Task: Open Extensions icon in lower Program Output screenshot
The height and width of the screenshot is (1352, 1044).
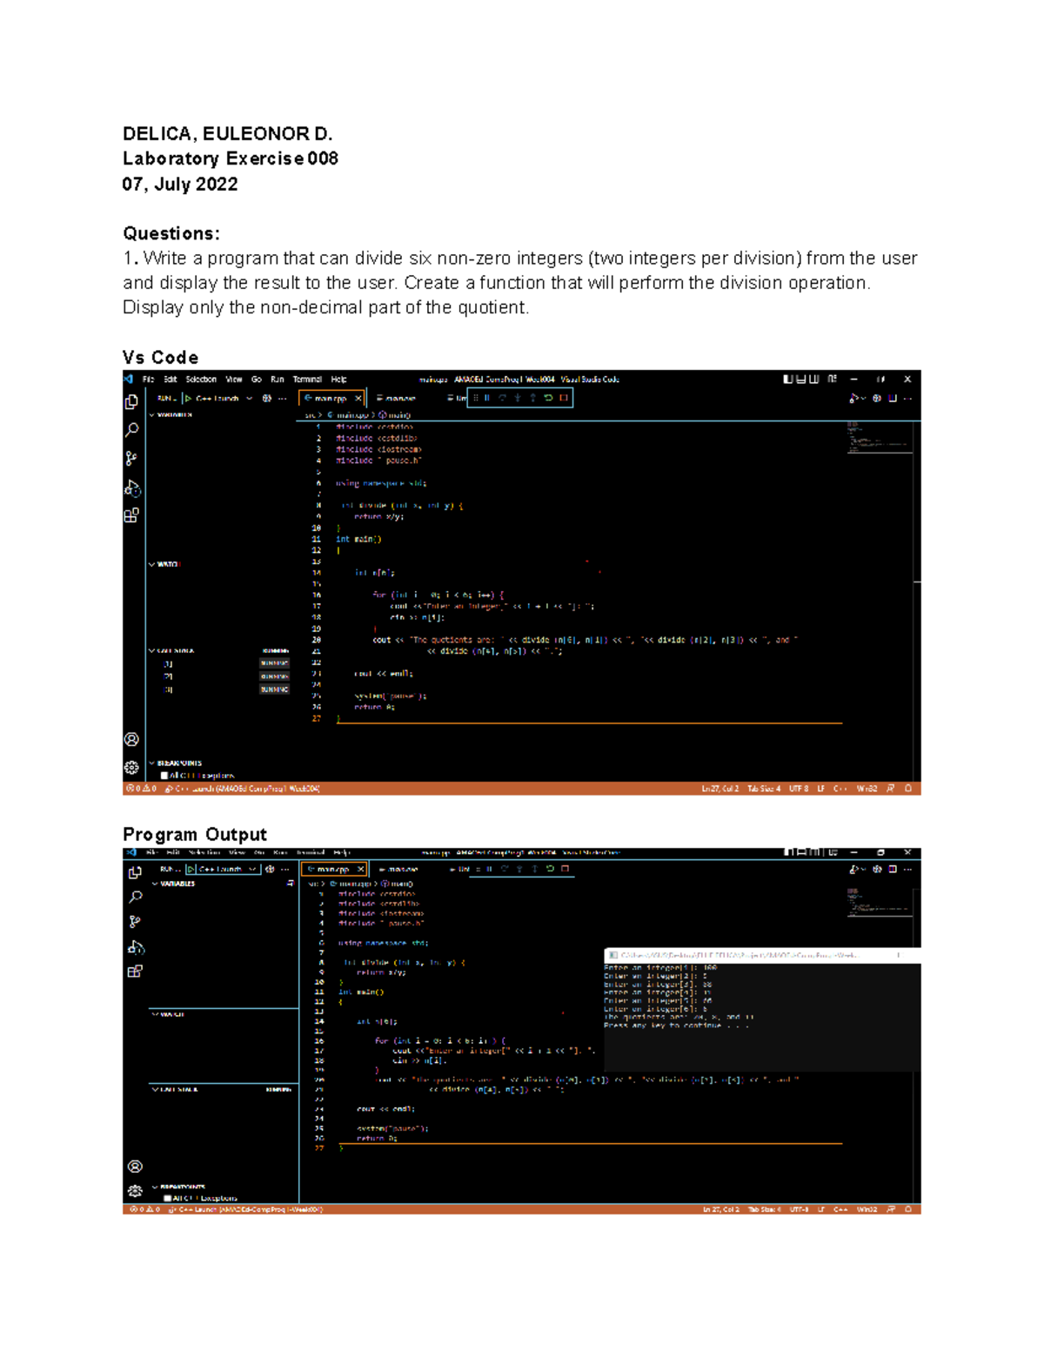Action: click(x=135, y=972)
